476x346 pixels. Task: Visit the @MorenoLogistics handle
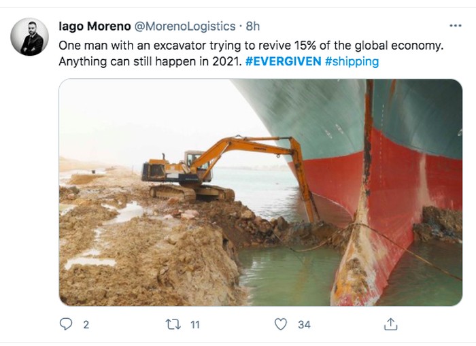tap(187, 27)
